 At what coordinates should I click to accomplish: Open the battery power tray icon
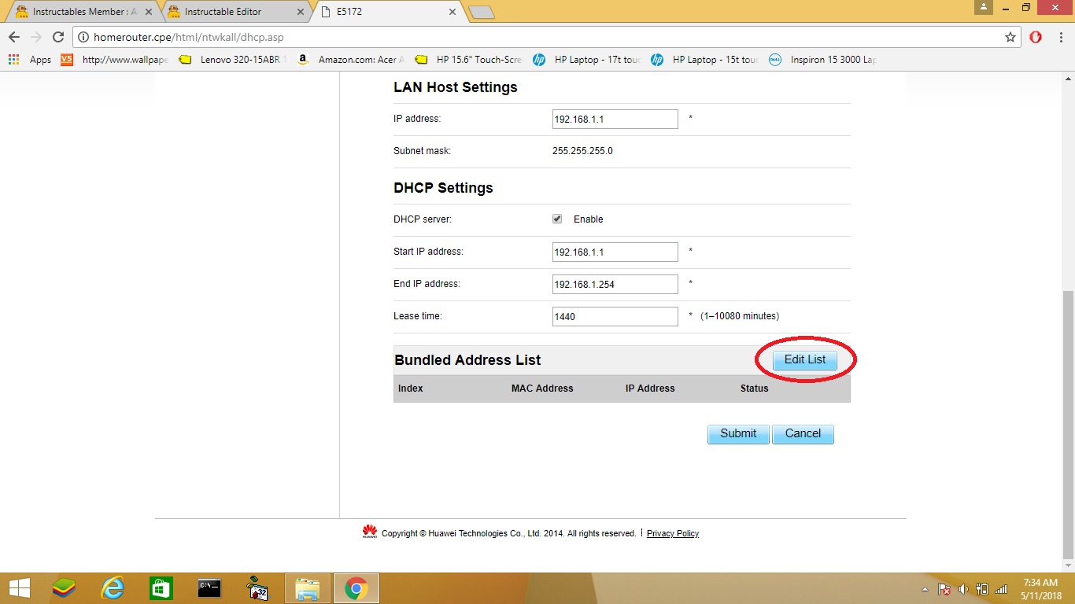point(982,589)
